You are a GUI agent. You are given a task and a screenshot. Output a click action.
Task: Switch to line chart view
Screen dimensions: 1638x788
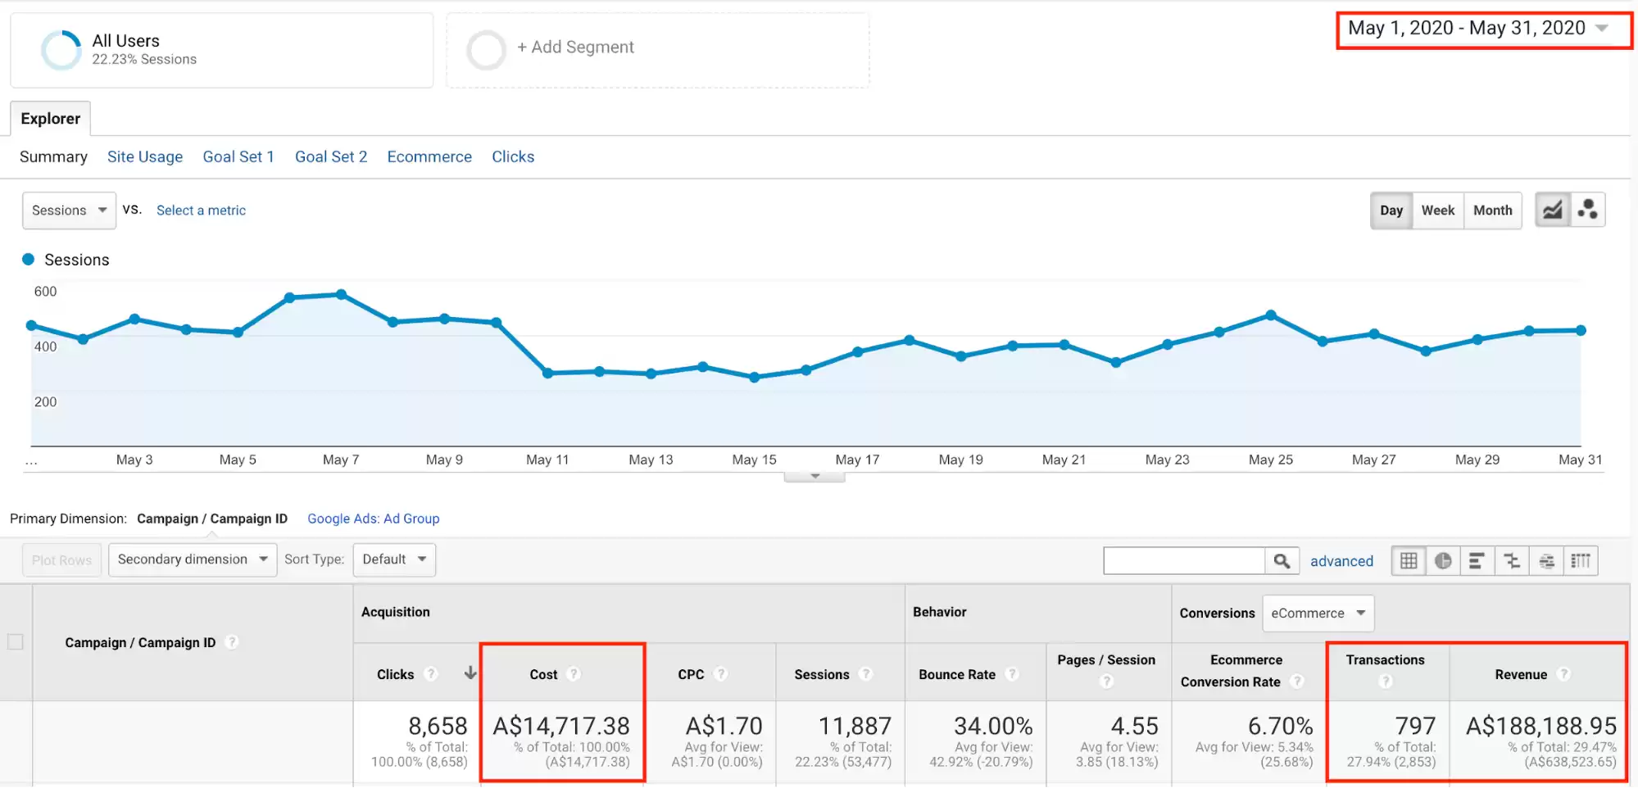click(1552, 211)
